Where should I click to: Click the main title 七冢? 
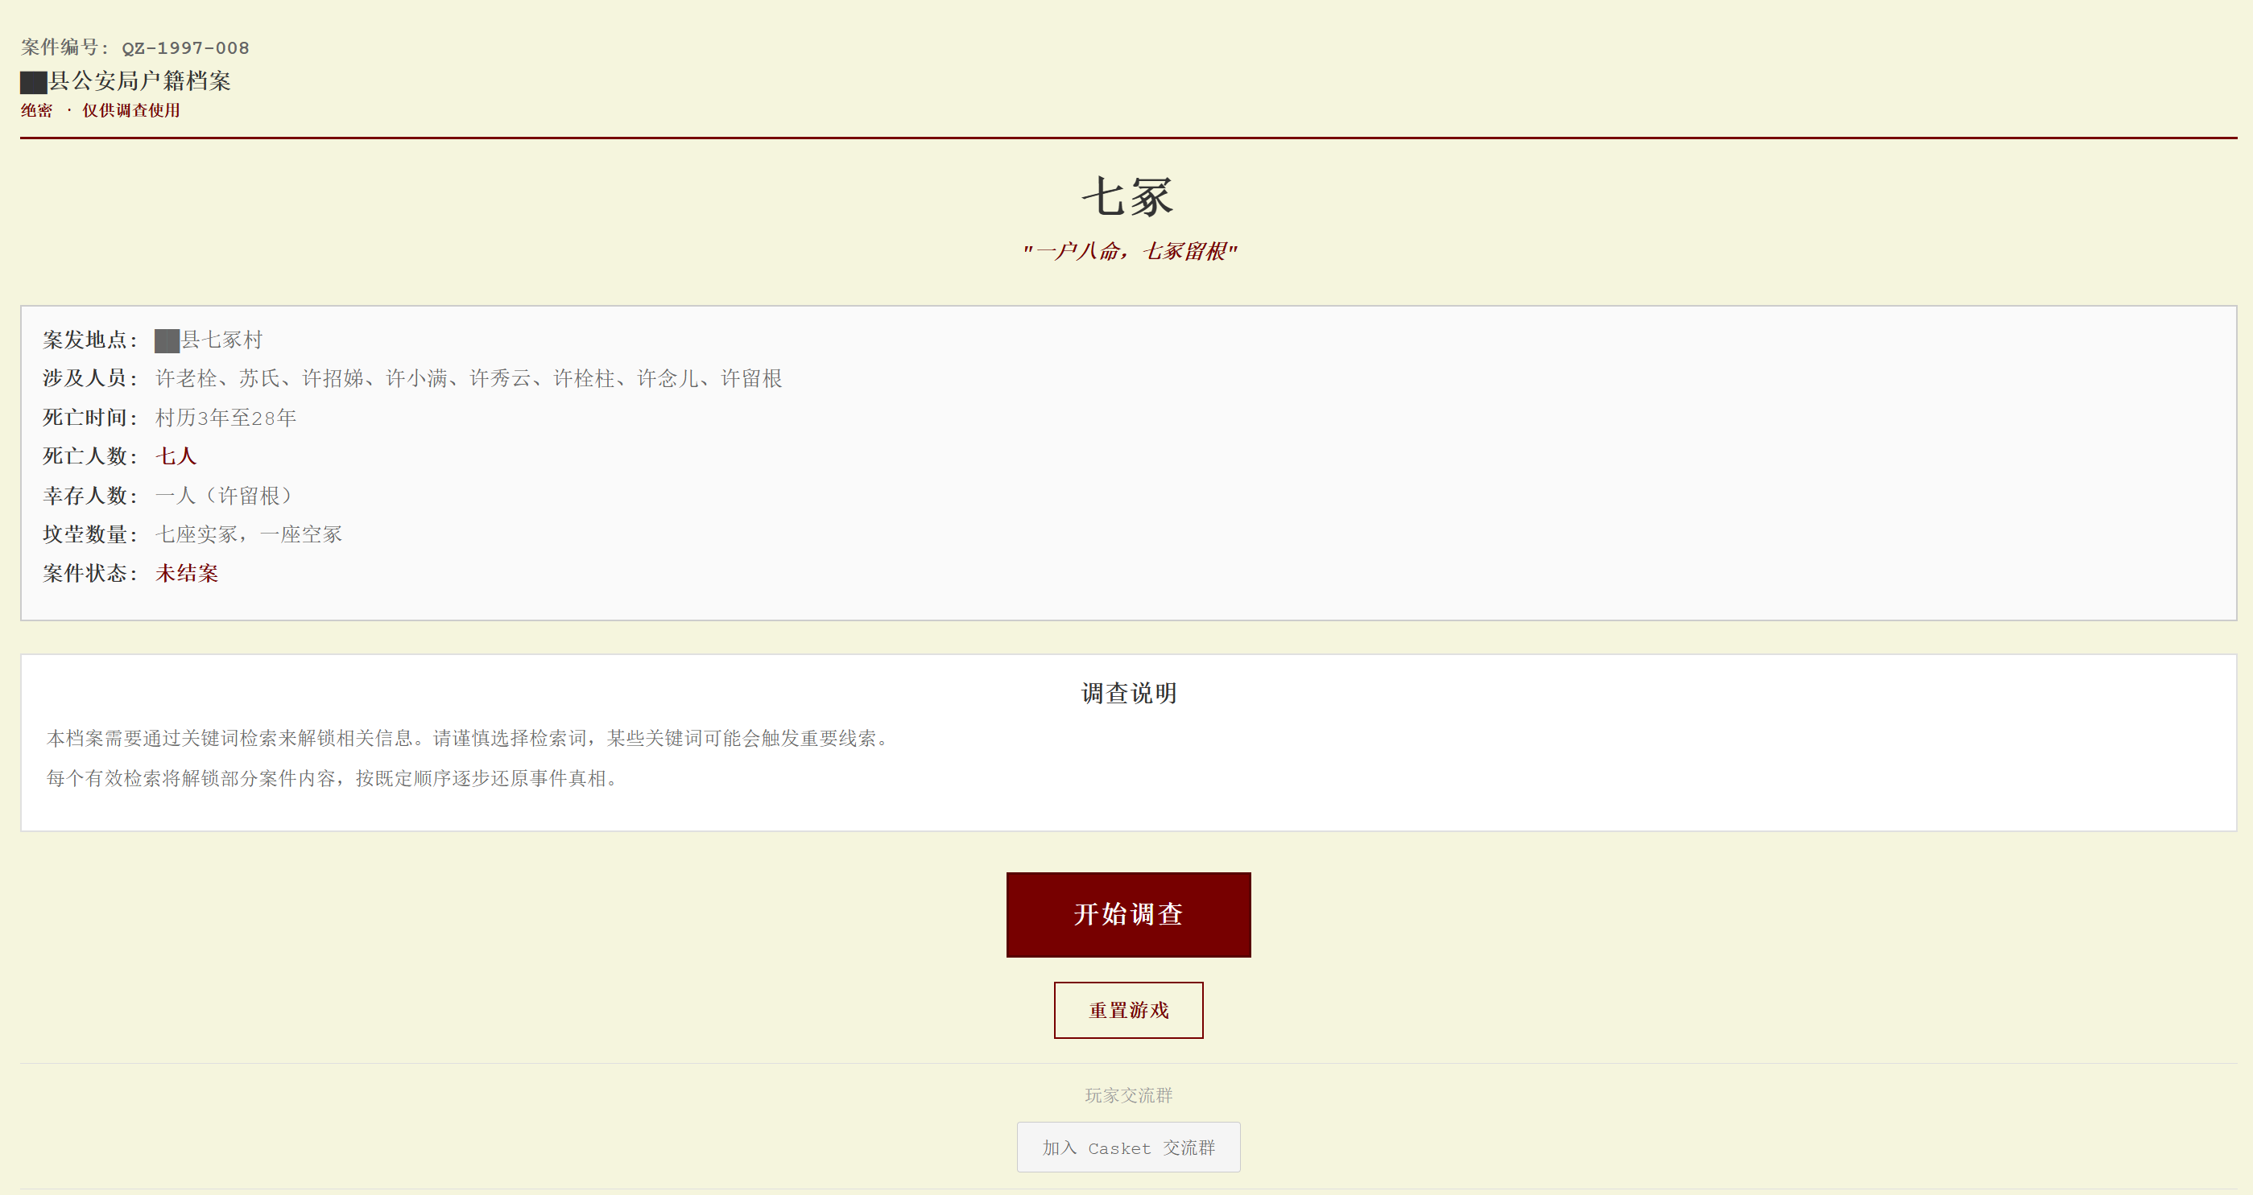[x=1127, y=196]
